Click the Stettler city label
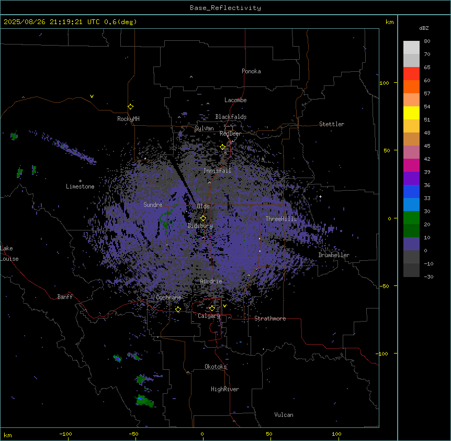The height and width of the screenshot is (441, 451). click(x=332, y=124)
